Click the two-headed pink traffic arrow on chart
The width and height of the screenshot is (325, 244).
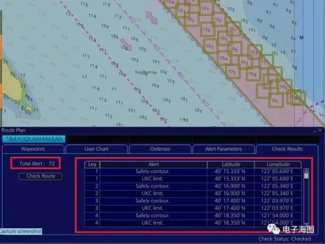[x=151, y=18]
